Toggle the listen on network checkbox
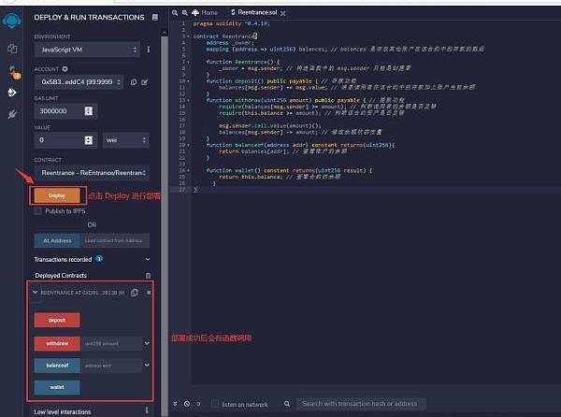Screen dimensions: 561x417 pyautogui.click(x=216, y=404)
